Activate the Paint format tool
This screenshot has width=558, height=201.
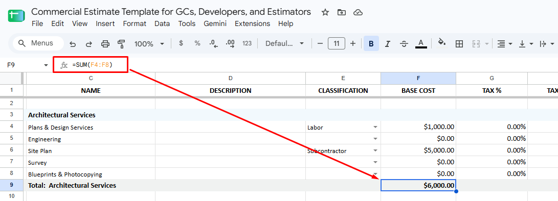(x=121, y=44)
